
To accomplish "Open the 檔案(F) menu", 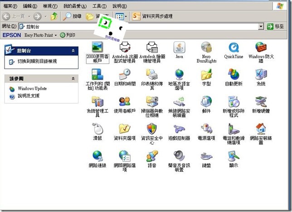I will coord(10,6).
